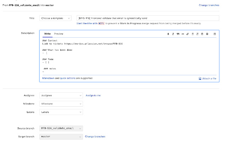Apply italic formatting in description toolbar
The height and width of the screenshot is (142, 227).
(173, 34)
